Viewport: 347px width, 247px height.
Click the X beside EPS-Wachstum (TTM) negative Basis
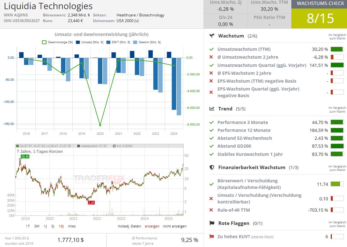click(211, 81)
